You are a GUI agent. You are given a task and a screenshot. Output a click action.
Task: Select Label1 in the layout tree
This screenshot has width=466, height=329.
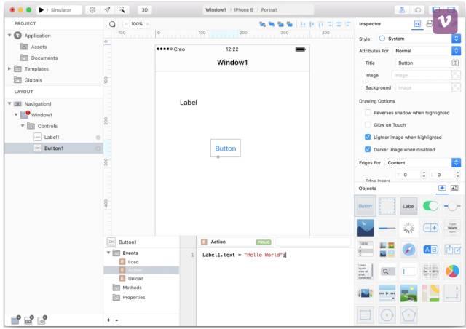(x=52, y=137)
